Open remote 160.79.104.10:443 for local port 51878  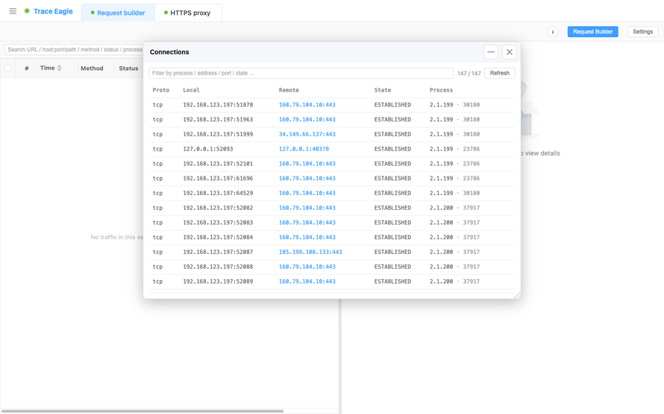[x=307, y=105]
